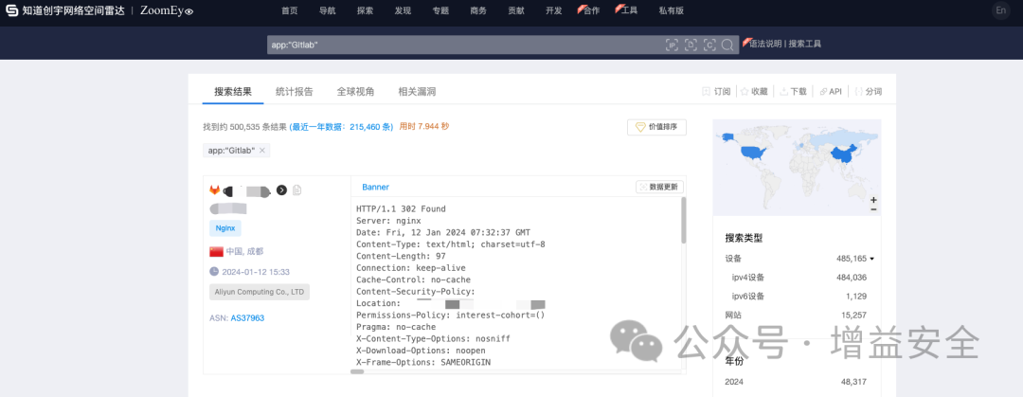This screenshot has width=1023, height=397.
Task: Click the IP search icon in search bar
Action: (x=672, y=45)
